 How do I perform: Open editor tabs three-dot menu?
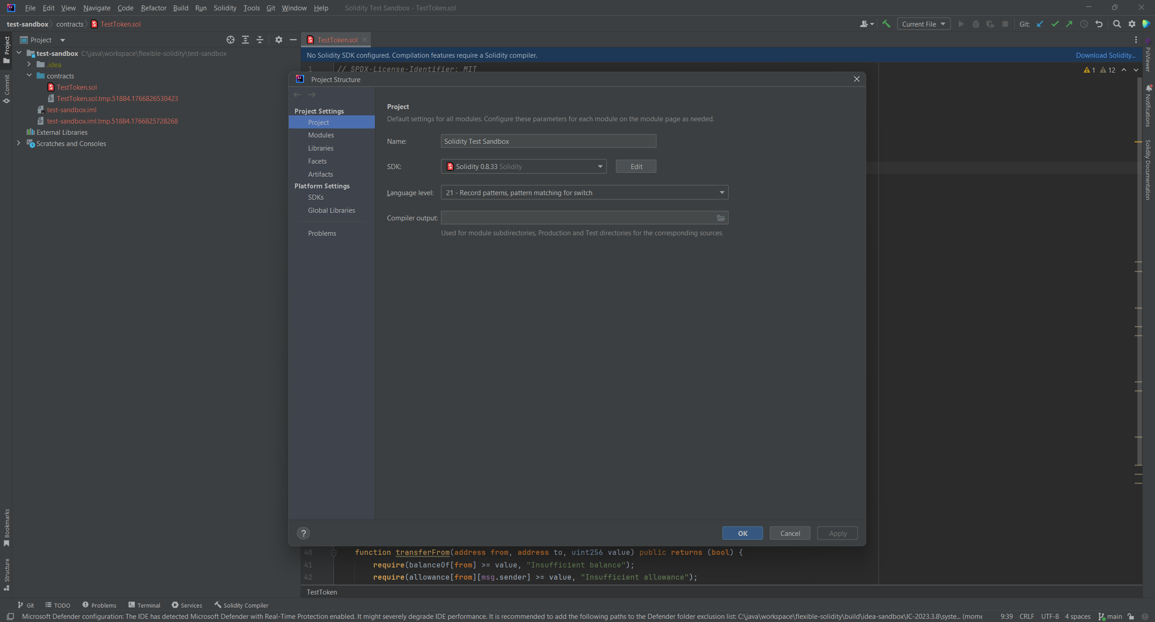coord(1136,40)
